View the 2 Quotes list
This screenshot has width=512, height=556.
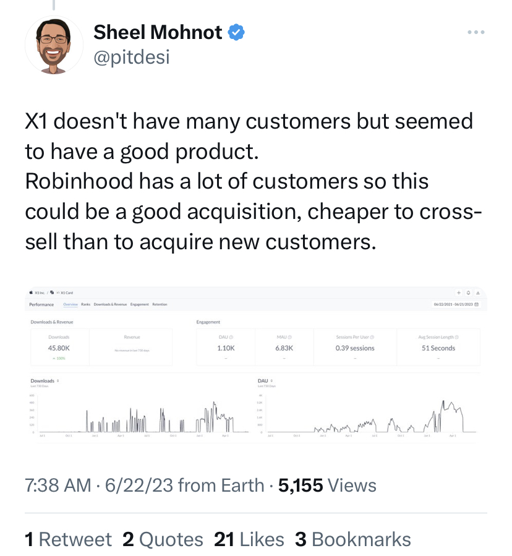coord(163,539)
